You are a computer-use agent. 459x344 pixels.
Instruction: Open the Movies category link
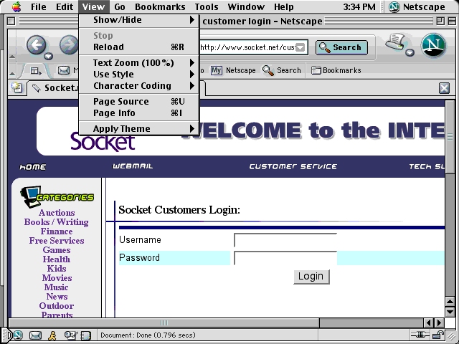click(x=57, y=278)
